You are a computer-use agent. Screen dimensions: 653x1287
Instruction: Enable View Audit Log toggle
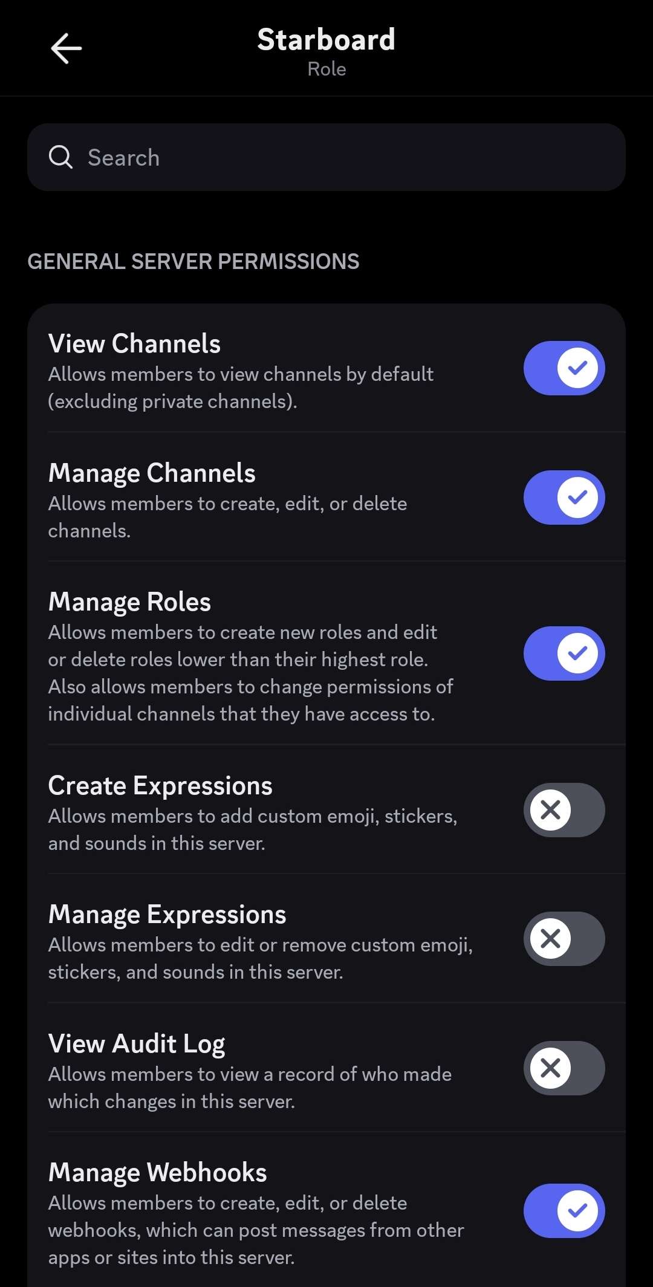click(x=564, y=1068)
